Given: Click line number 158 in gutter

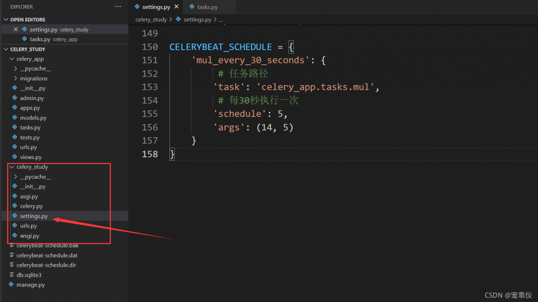Looking at the screenshot, I should point(150,154).
